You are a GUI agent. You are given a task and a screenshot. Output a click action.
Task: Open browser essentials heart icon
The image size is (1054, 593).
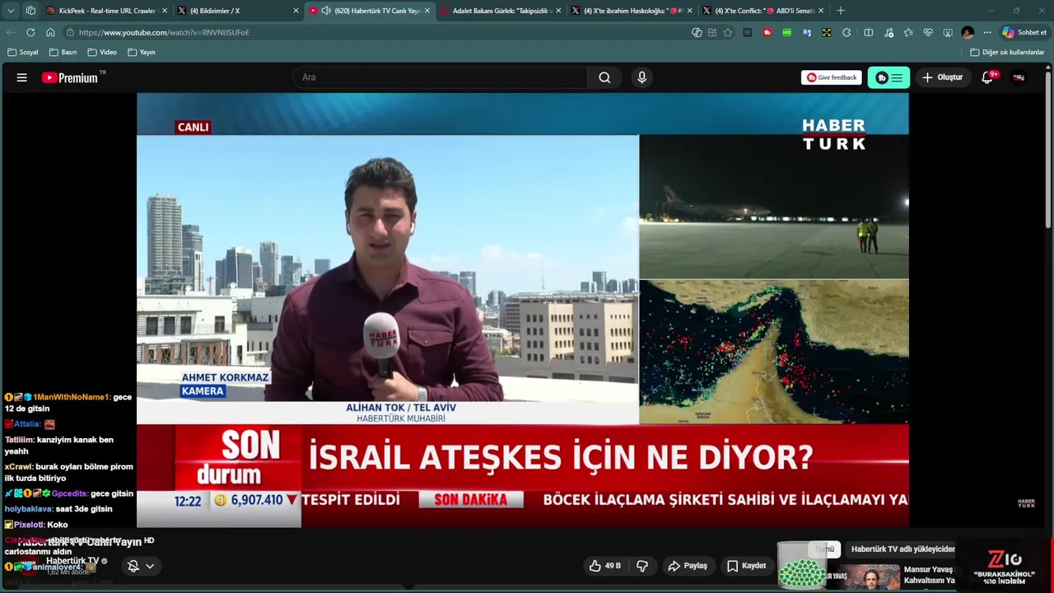[x=928, y=32]
